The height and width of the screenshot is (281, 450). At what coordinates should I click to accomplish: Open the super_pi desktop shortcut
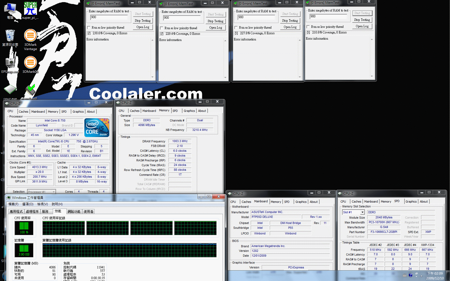(30, 11)
